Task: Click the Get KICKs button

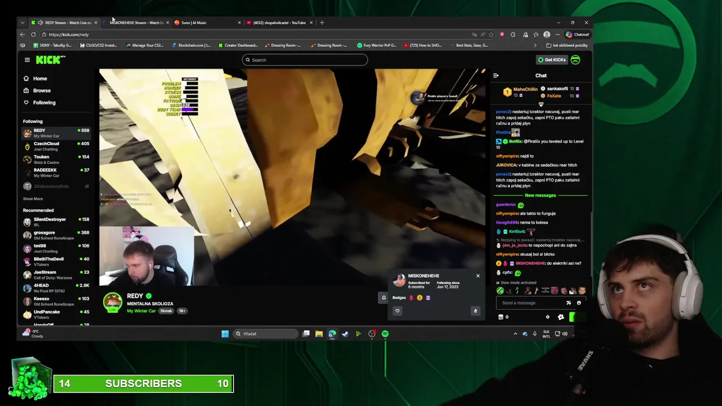Action: [x=552, y=60]
